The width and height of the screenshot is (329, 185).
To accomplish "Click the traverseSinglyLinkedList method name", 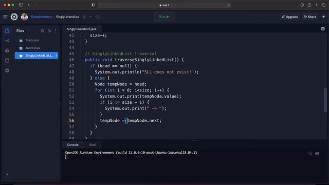I will coord(144,60).
